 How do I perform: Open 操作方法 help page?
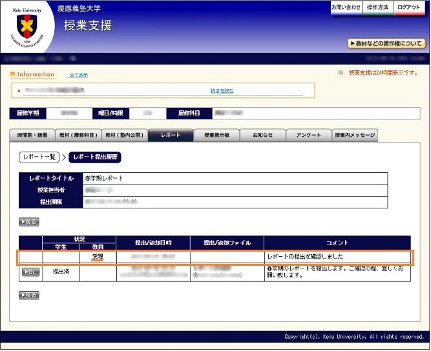pos(377,7)
